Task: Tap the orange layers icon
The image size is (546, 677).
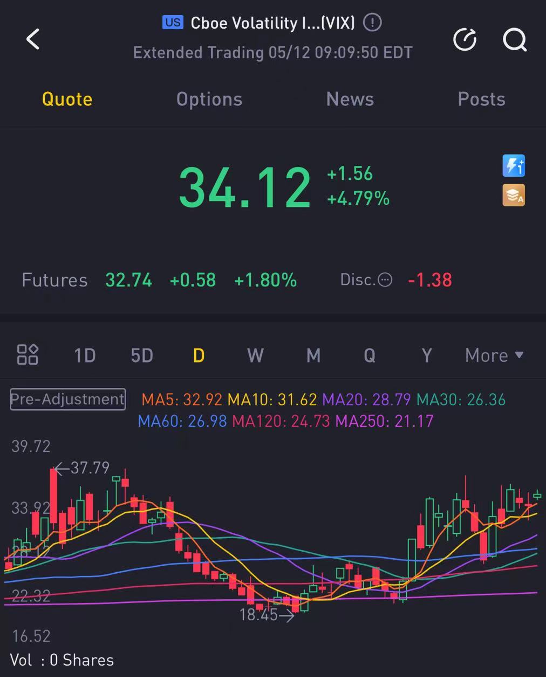Action: tap(513, 196)
